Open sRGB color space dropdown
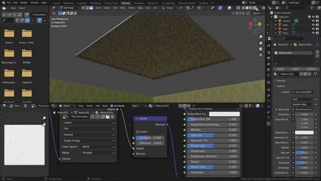321x181 pixels. (98, 147)
